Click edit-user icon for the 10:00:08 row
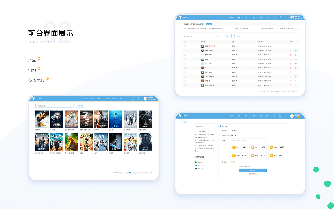Image resolution: width=334 pixels, height=209 pixels. point(296,77)
